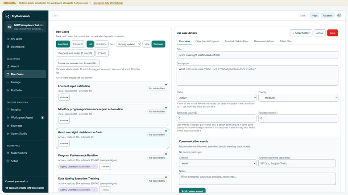This screenshot has width=348, height=195.
Task: Click the Stakeholders people icon
Action: pos(8,153)
